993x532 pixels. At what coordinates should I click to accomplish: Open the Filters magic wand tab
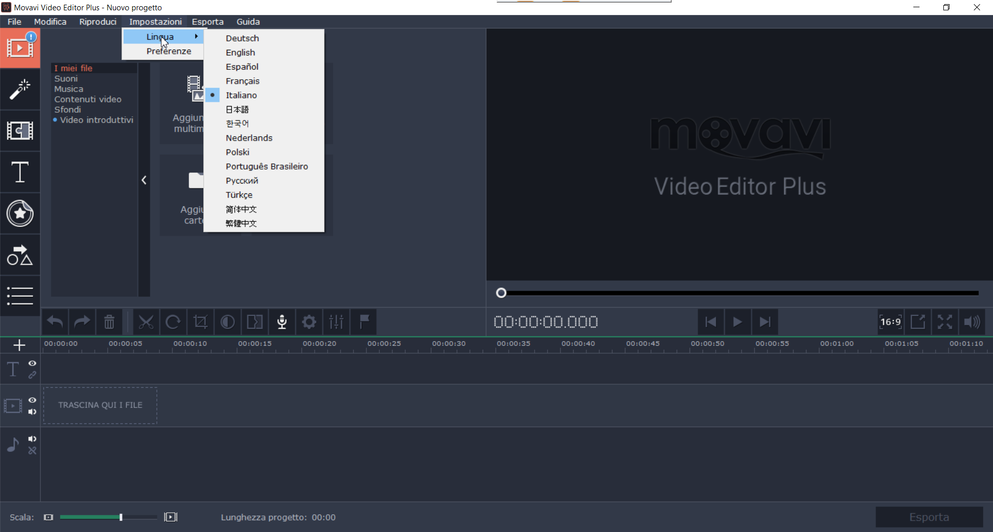[20, 89]
